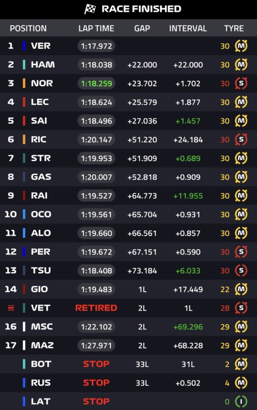The image size is (257, 410).
Task: Click NOR's green fastest lap time 1:18.259
Action: tap(96, 83)
